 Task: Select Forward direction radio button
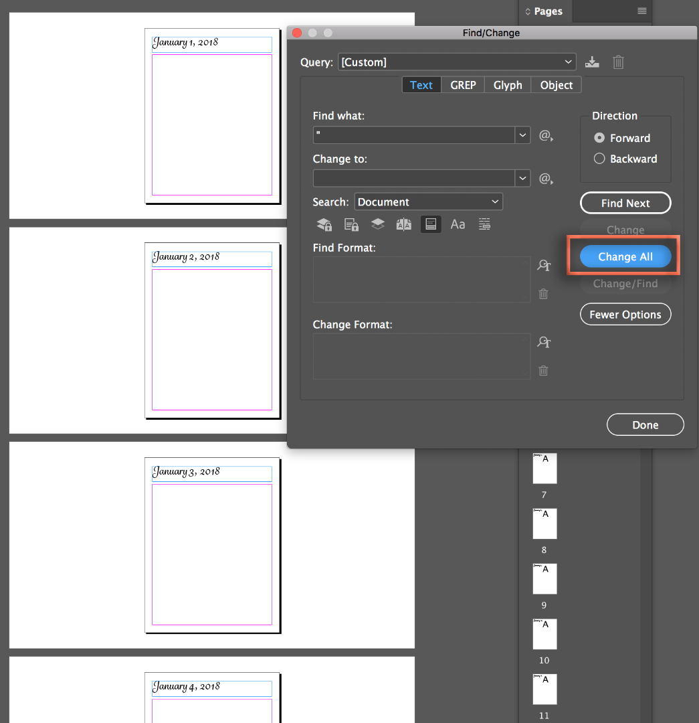pos(599,138)
